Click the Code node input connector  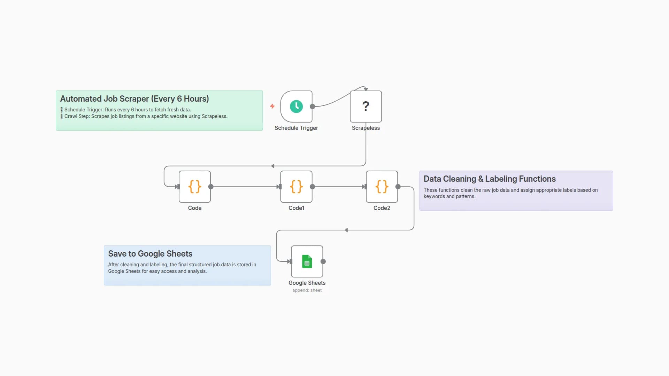click(178, 187)
